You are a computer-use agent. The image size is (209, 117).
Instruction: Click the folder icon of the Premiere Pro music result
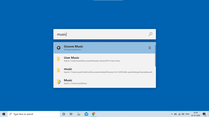58,70
